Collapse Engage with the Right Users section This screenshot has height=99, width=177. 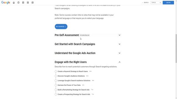point(119,62)
